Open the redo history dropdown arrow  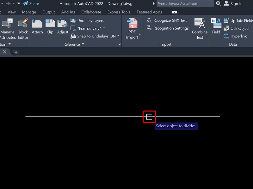tap(14, 3)
